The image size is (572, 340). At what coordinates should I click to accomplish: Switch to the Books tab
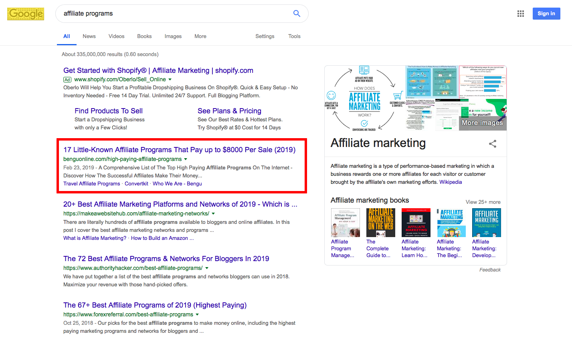[144, 36]
